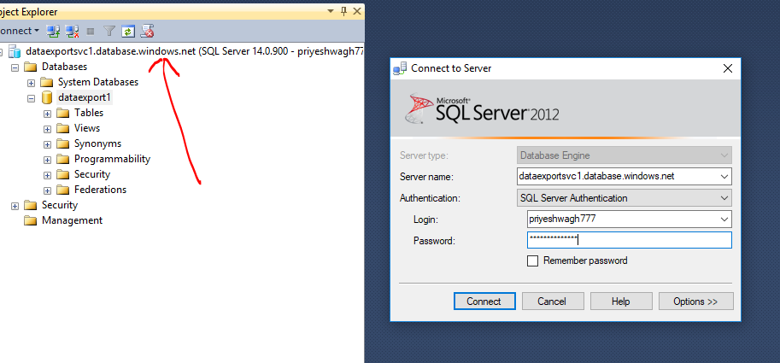Open the Authentication dropdown

coord(724,198)
